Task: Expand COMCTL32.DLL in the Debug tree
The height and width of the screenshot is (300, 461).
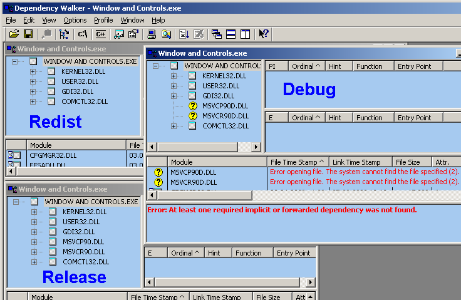Action: (x=174, y=126)
